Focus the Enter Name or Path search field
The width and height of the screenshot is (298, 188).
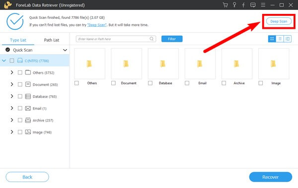[x=116, y=39]
